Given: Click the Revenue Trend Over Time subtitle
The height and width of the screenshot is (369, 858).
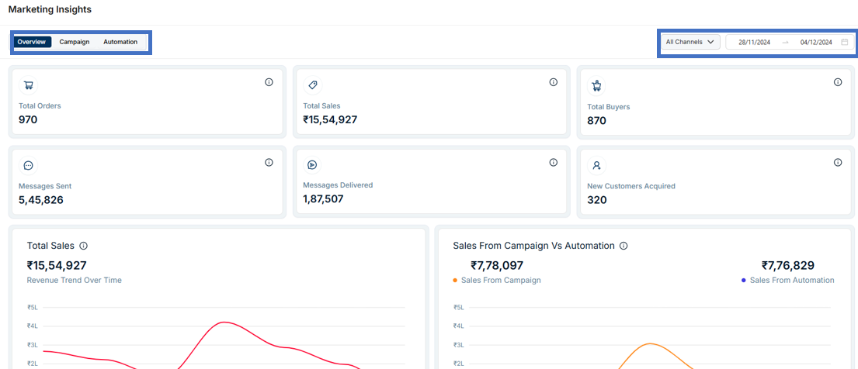Looking at the screenshot, I should pos(75,281).
